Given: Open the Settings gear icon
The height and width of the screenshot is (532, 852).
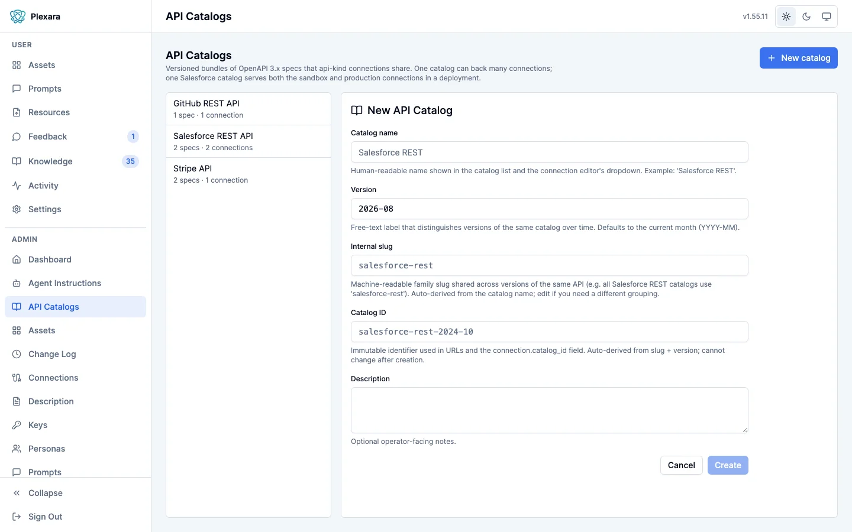Looking at the screenshot, I should point(17,209).
